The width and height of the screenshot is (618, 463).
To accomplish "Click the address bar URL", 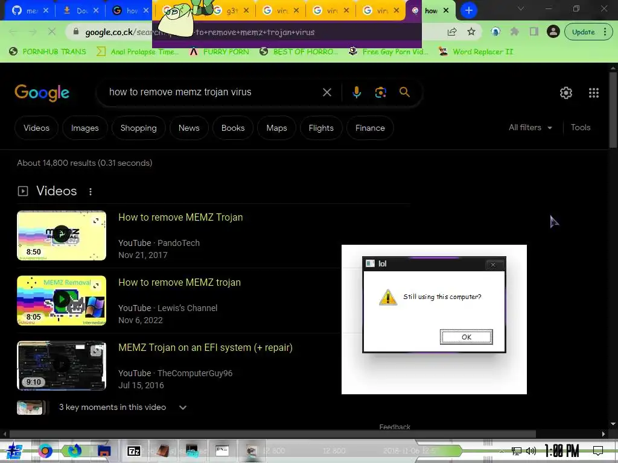I will click(199, 32).
